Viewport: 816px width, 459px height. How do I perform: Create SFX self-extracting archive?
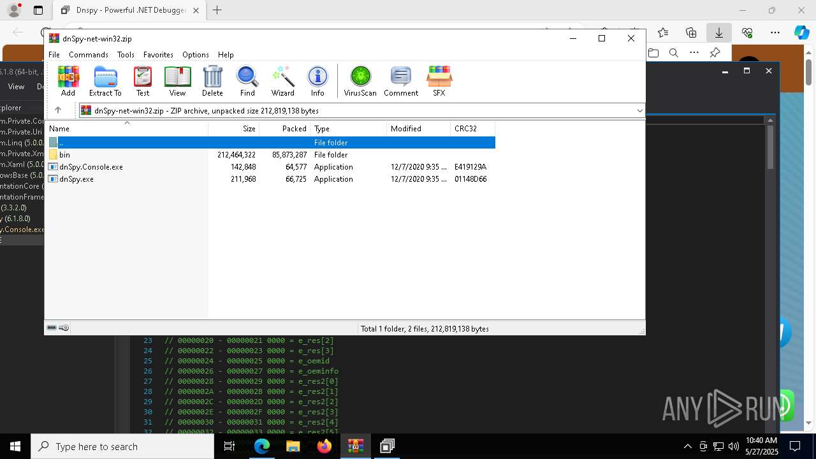point(439,81)
